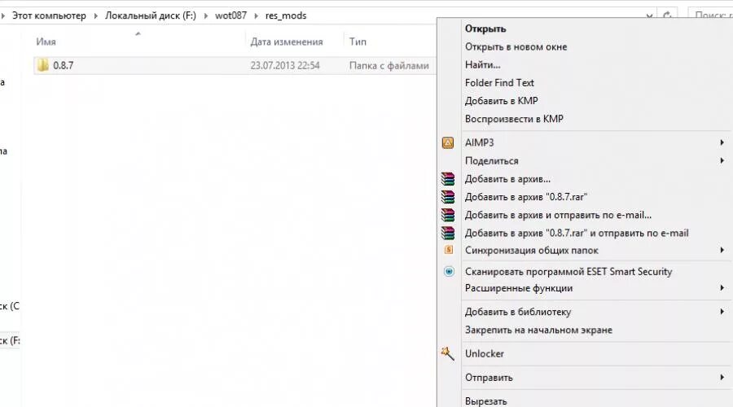The height and width of the screenshot is (407, 733).
Task: Expand submenu arrow for 'Расширенные функции'
Action: [722, 288]
